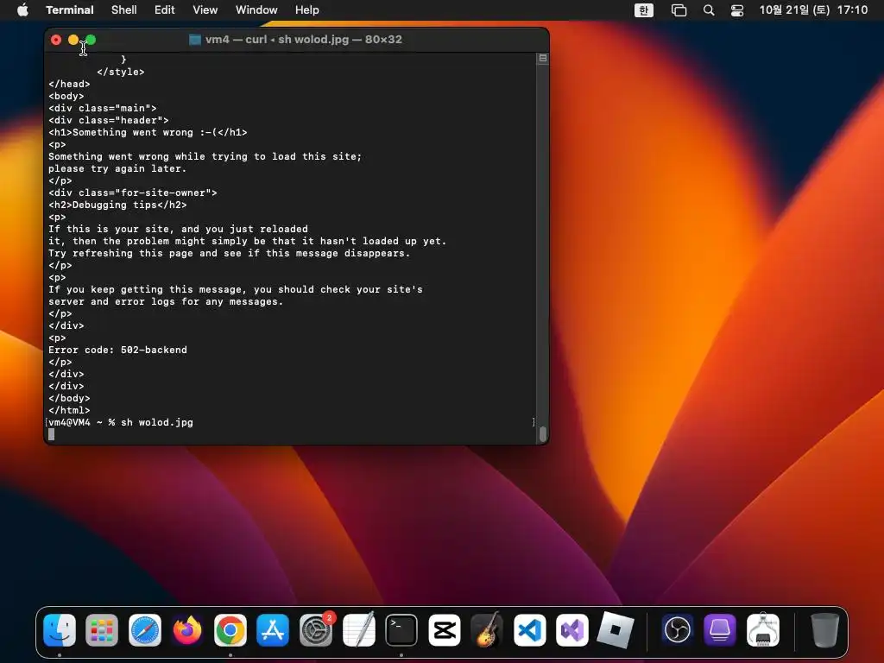The width and height of the screenshot is (884, 663).
Task: Open the Shell menu
Action: [x=123, y=9]
